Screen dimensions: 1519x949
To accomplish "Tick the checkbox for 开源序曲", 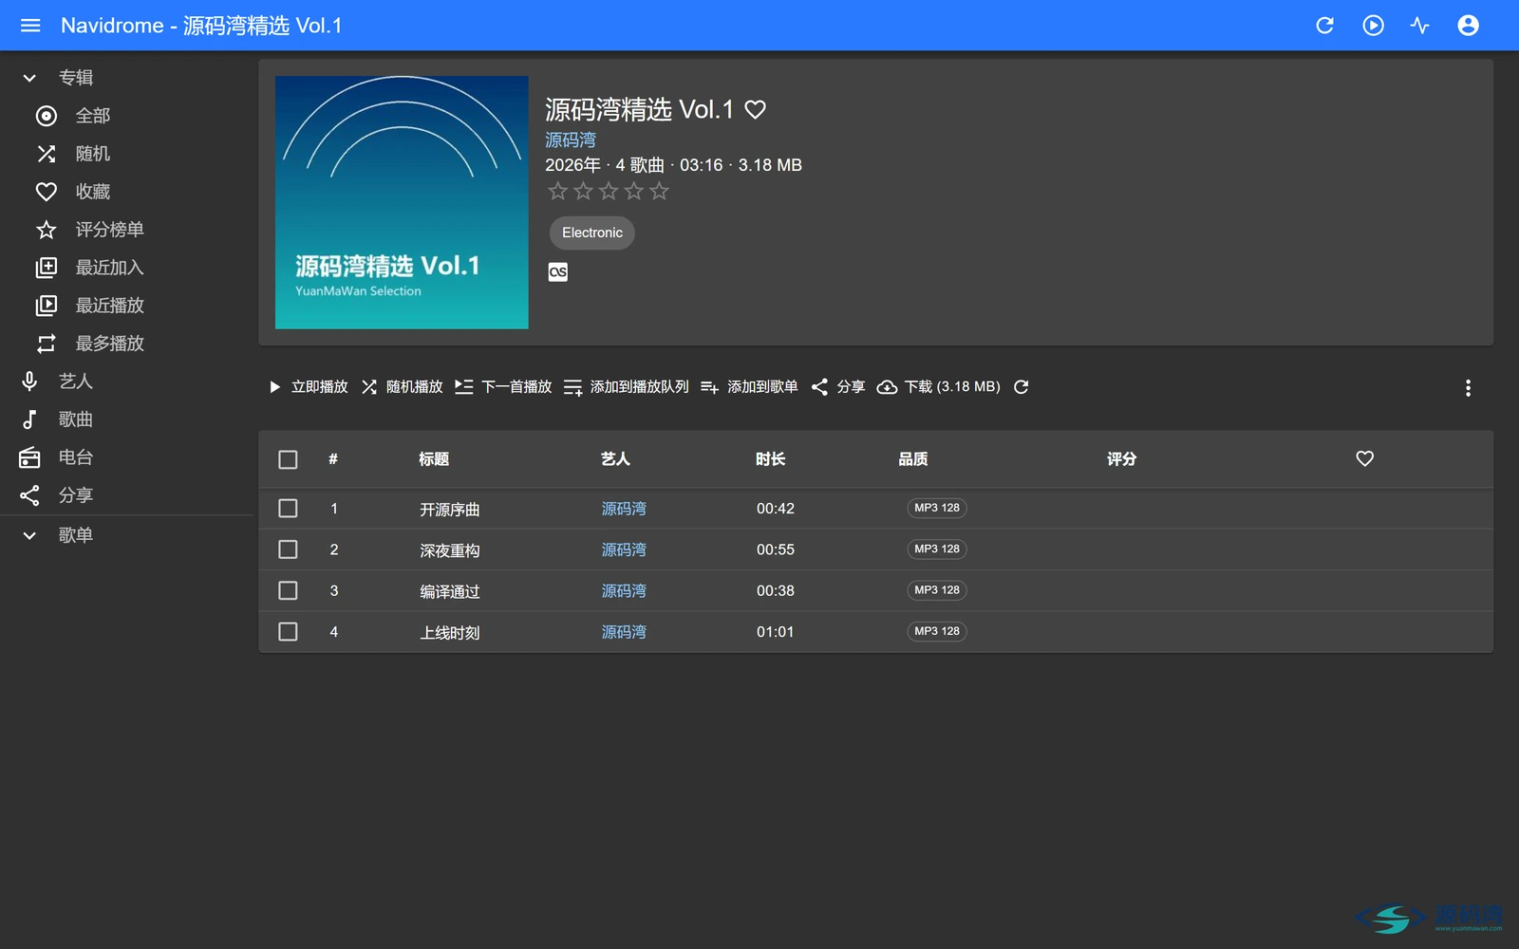I will click(x=288, y=509).
